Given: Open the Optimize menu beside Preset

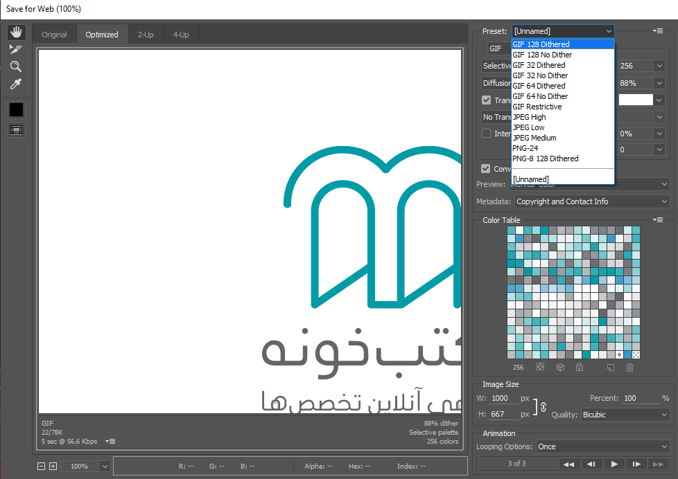Looking at the screenshot, I should coord(658,31).
